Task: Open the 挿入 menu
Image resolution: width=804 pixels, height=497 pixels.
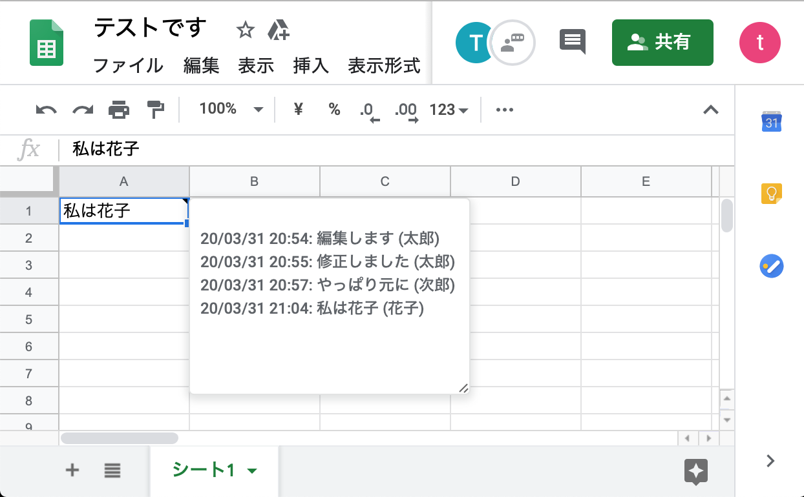Action: [310, 65]
